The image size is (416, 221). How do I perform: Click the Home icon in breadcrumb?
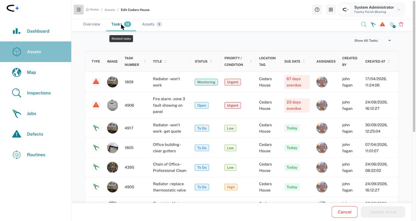pos(87,10)
